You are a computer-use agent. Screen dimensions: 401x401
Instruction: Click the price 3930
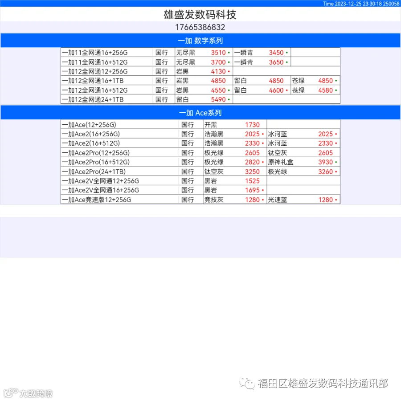point(326,162)
